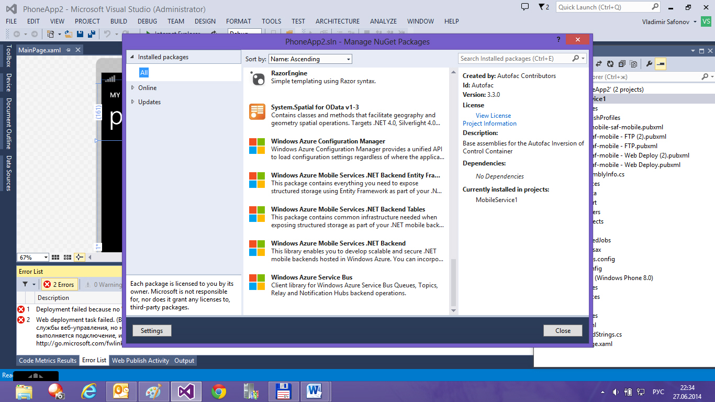Click the Open File toolbar icon
Image resolution: width=715 pixels, height=402 pixels.
[69, 34]
